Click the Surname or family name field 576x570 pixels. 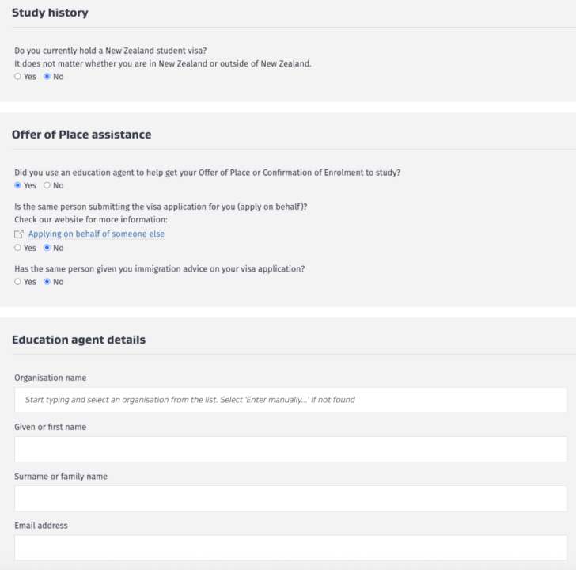(290, 498)
